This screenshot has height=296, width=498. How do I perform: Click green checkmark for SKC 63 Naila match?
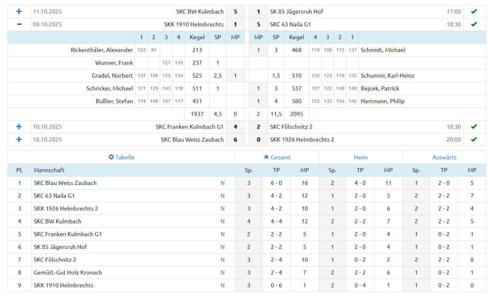474,24
